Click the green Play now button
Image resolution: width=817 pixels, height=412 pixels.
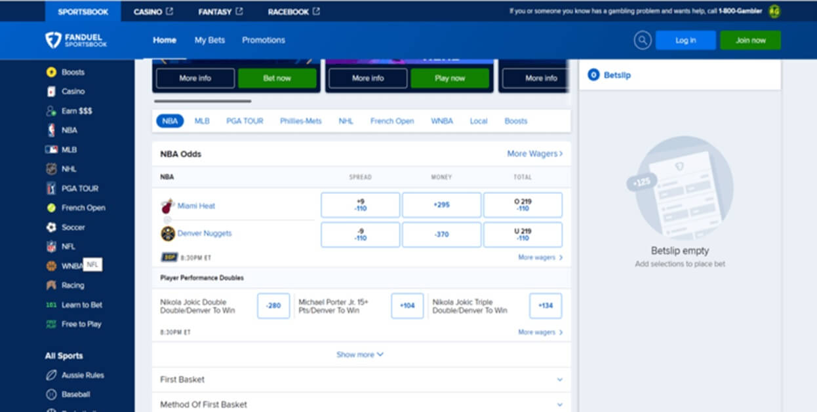(450, 78)
